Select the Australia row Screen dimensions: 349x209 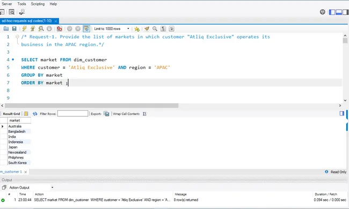pyautogui.click(x=19, y=126)
